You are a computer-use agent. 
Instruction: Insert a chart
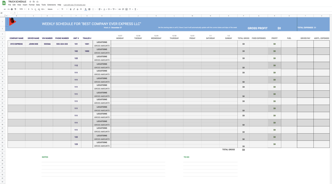pyautogui.click(x=126, y=9)
